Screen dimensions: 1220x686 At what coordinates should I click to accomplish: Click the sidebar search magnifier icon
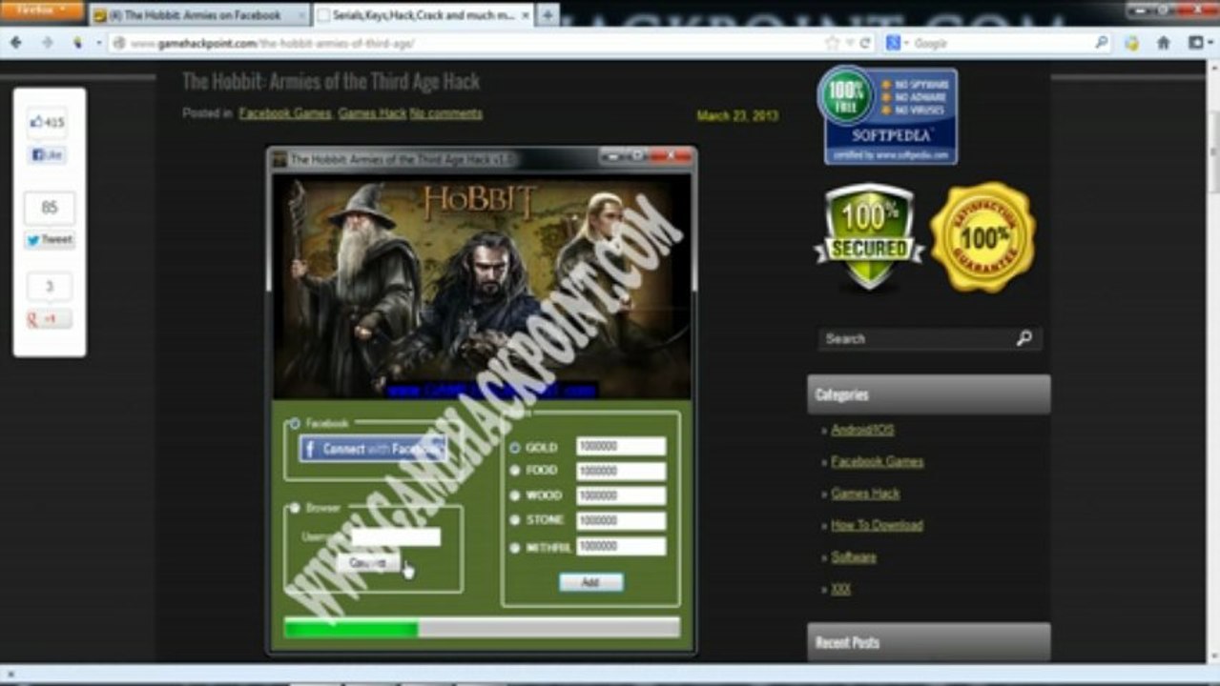[1024, 338]
